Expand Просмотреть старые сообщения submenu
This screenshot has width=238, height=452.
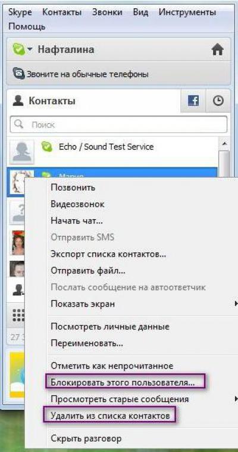(x=236, y=399)
